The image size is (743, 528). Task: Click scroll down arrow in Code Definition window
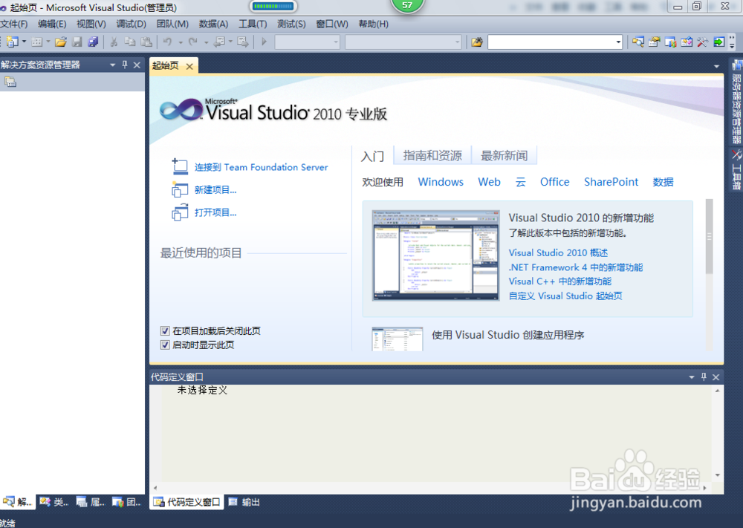[x=718, y=475]
